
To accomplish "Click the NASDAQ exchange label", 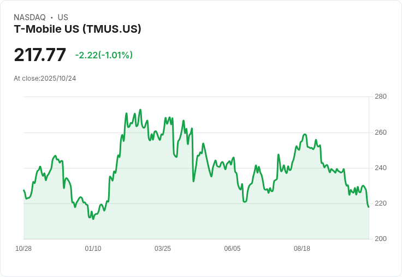I will coord(29,17).
